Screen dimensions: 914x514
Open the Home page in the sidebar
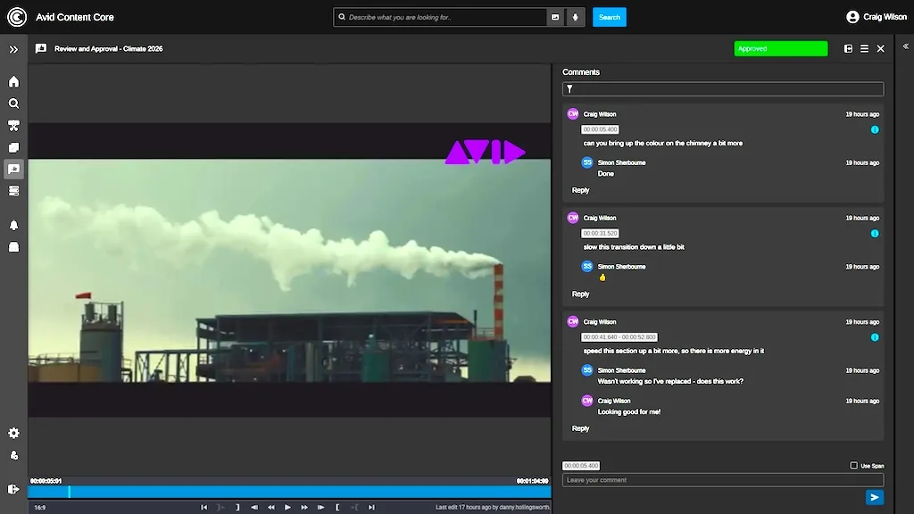click(x=13, y=82)
